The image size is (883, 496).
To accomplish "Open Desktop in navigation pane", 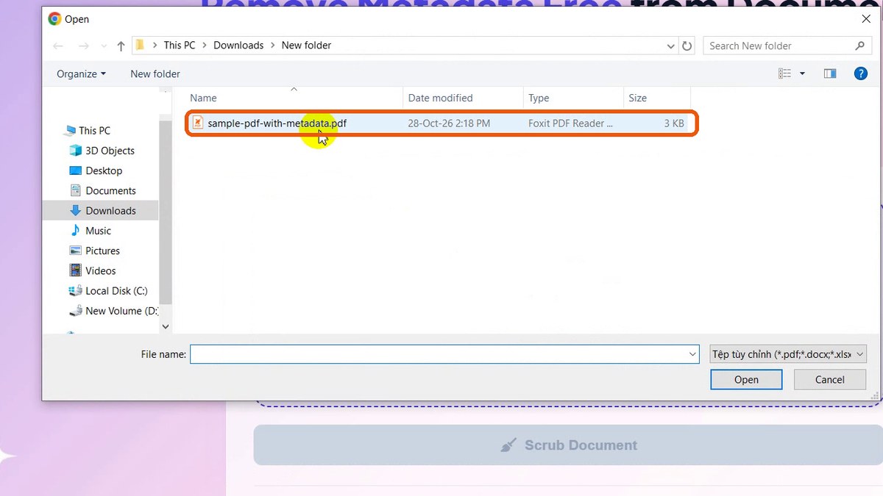I will tap(104, 170).
